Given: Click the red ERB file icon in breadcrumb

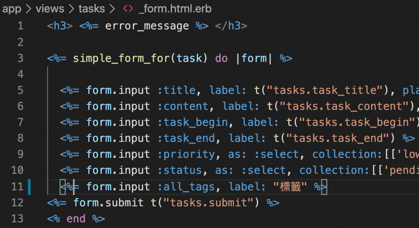Looking at the screenshot, I should click(x=128, y=9).
